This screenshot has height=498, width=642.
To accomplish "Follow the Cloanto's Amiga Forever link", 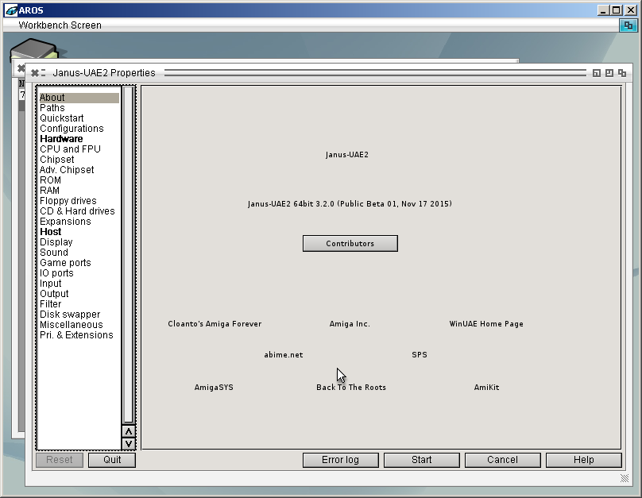I will [x=215, y=324].
